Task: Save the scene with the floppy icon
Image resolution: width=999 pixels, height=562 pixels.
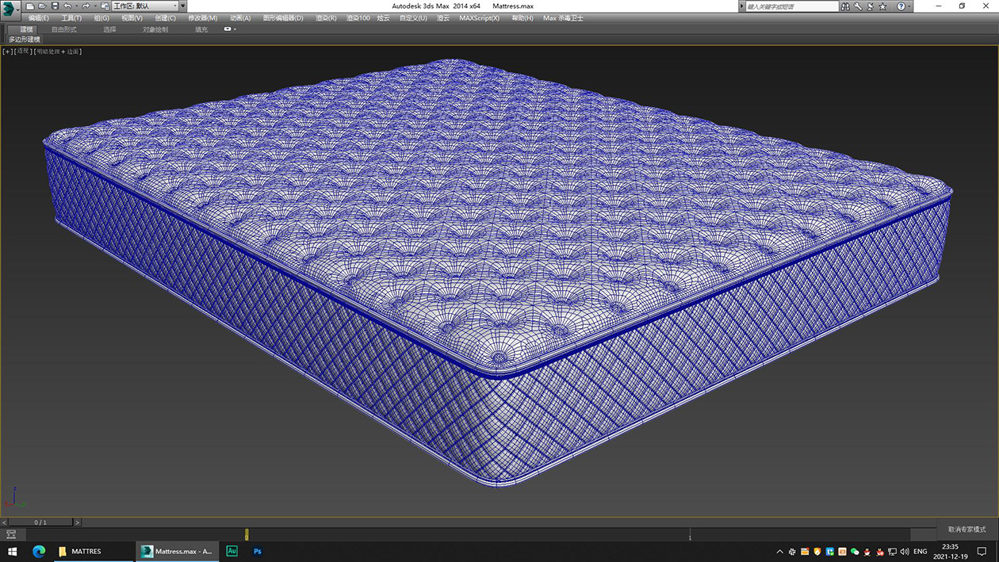Action: coord(55,6)
